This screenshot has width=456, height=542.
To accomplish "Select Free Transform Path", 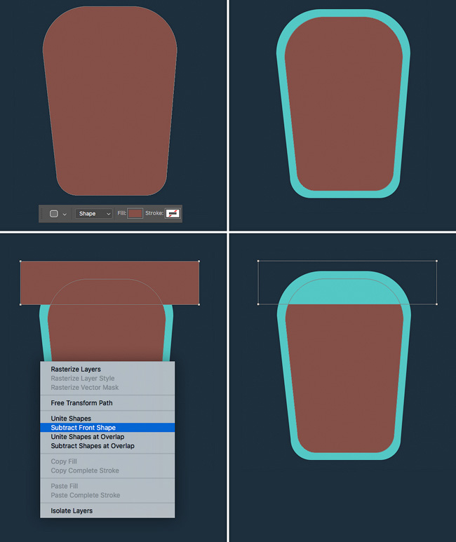I will click(107, 402).
